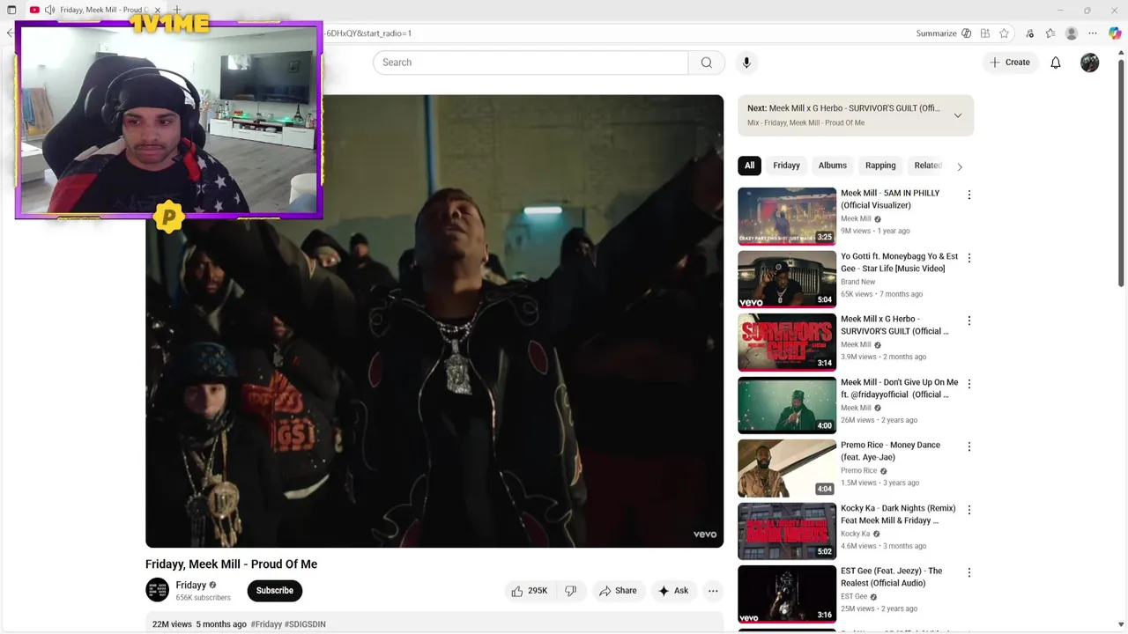Open options for Money Dance video
Image resolution: width=1128 pixels, height=634 pixels.
[969, 446]
